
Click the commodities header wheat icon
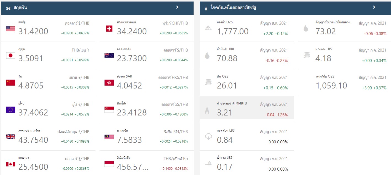206,8
